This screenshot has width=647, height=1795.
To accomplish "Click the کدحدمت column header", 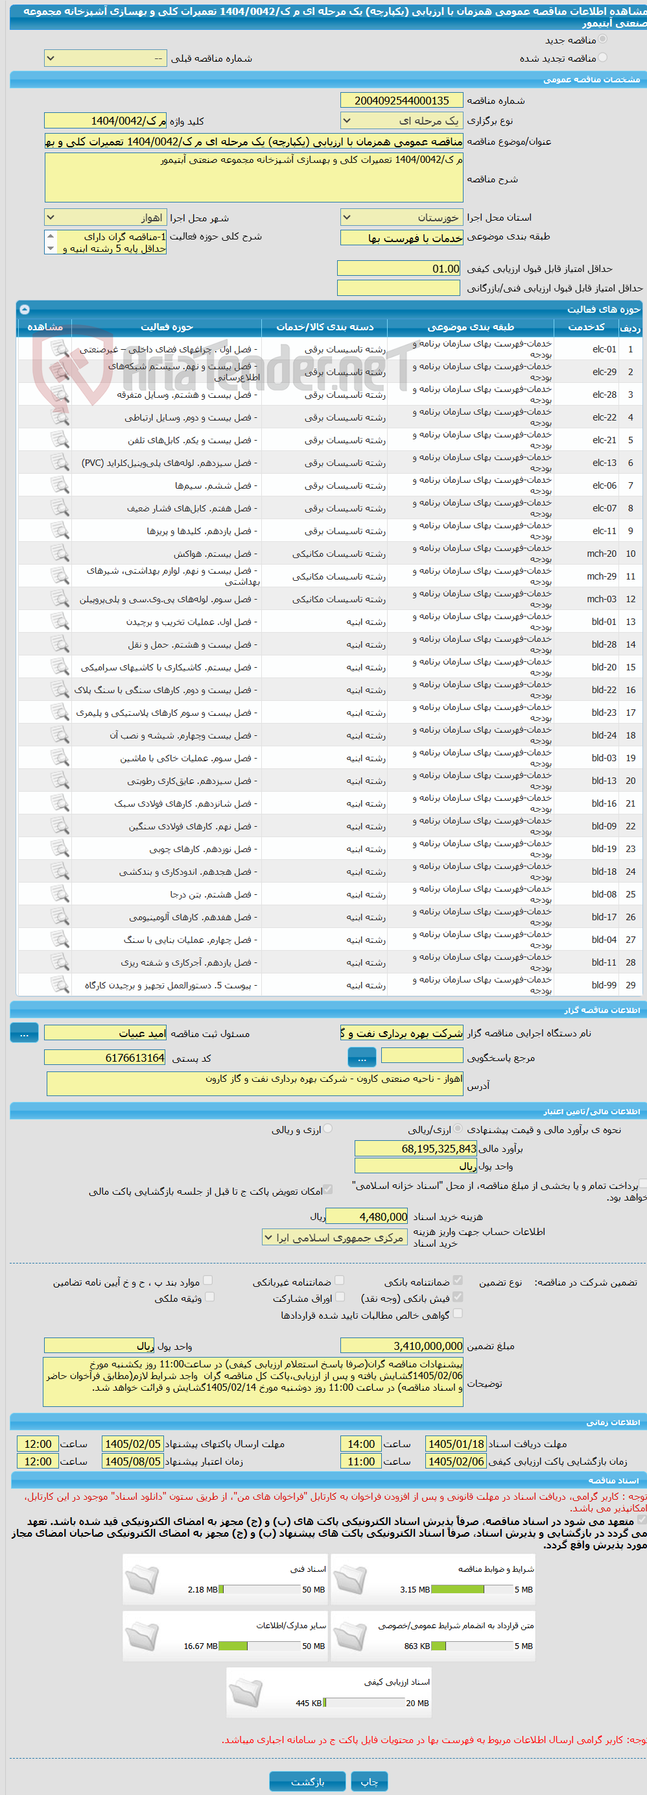I will [x=587, y=327].
